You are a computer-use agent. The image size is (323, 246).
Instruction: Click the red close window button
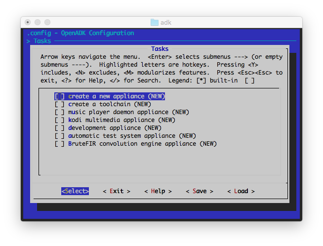pos(28,22)
